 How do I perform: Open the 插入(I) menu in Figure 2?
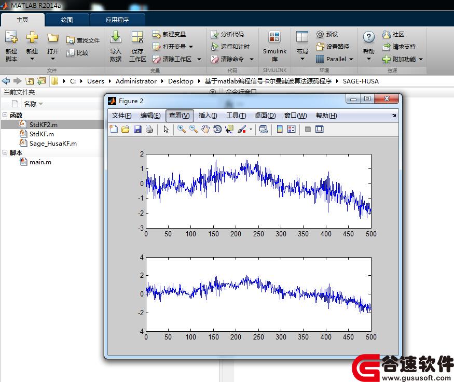pos(208,116)
